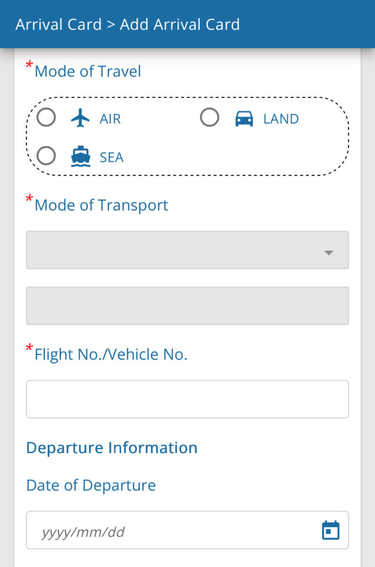Viewport: 375px width, 567px height.
Task: Go back via Arrival Card breadcrumb
Action: tap(59, 24)
